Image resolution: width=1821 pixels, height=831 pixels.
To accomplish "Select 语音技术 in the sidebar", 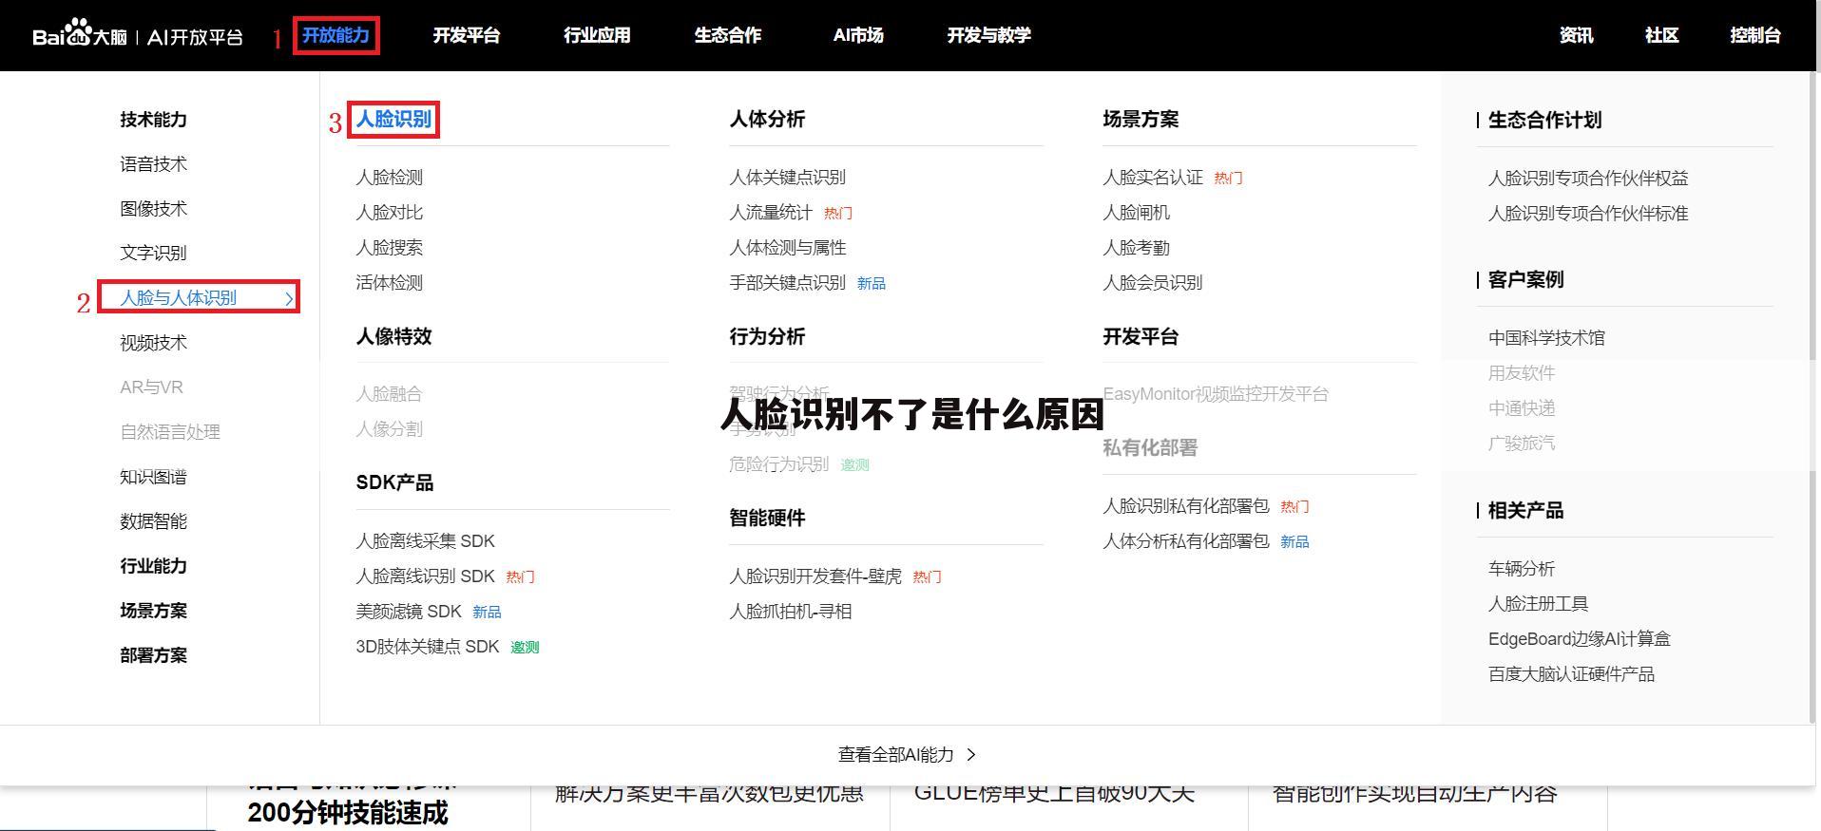I will click(153, 164).
